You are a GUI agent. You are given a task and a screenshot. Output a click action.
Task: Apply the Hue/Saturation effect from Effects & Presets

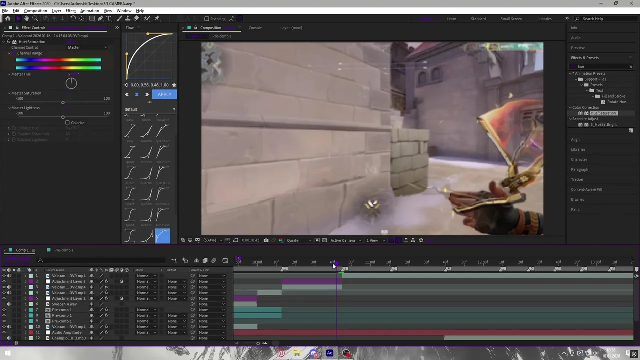(603, 113)
